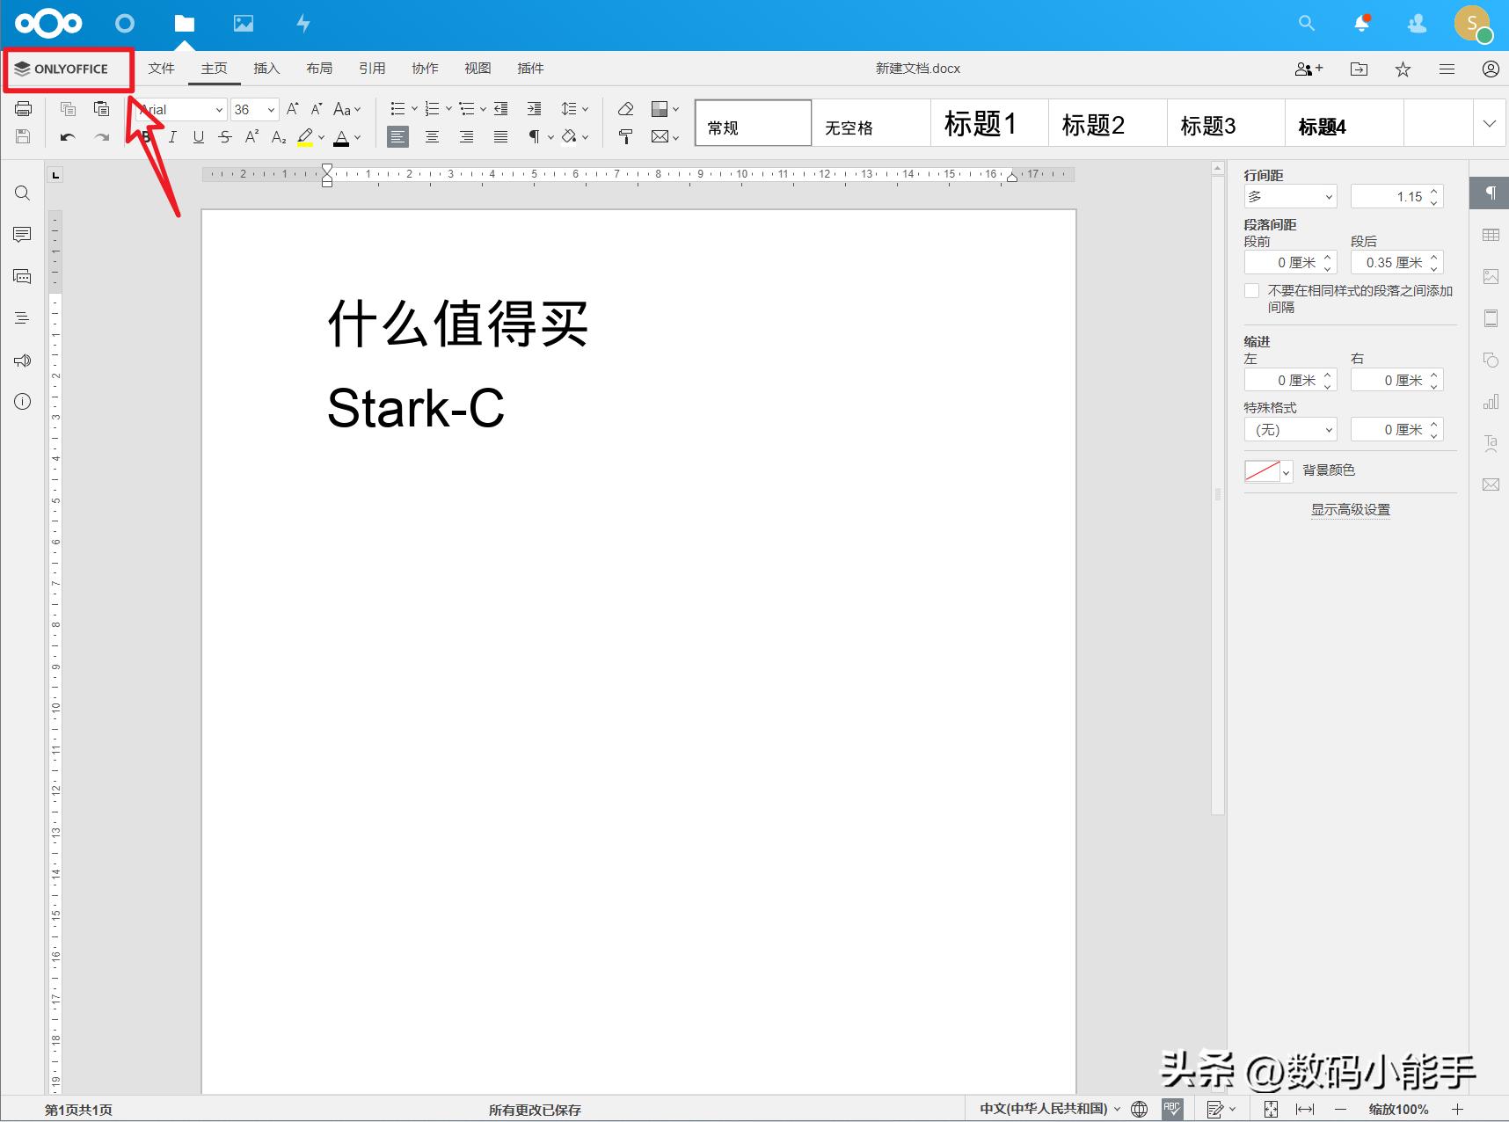Toggle 不要在相同样式的段落之间添加间隔 checkbox
The image size is (1509, 1122).
tap(1251, 291)
